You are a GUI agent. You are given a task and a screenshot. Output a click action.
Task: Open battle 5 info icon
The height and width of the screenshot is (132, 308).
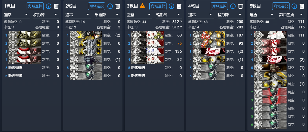point(294,6)
